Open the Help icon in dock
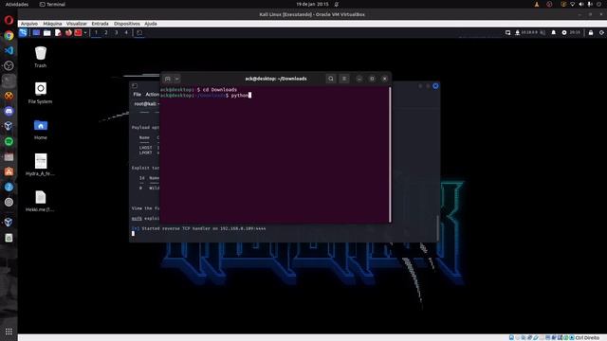The image size is (607, 341). (9, 188)
